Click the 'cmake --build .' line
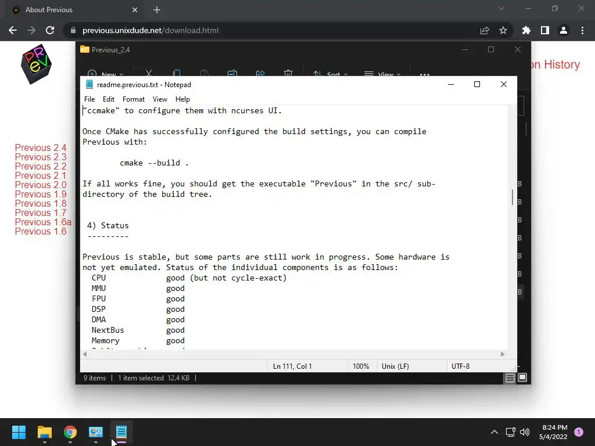This screenshot has height=446, width=595. pyautogui.click(x=154, y=163)
